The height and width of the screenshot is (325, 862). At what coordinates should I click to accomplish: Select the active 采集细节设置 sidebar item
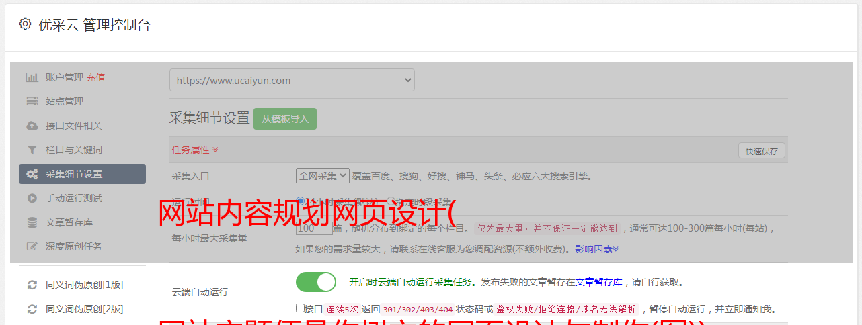click(82, 174)
